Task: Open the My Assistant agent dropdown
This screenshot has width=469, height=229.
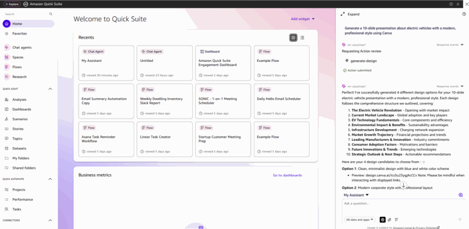Action: pyautogui.click(x=356, y=195)
